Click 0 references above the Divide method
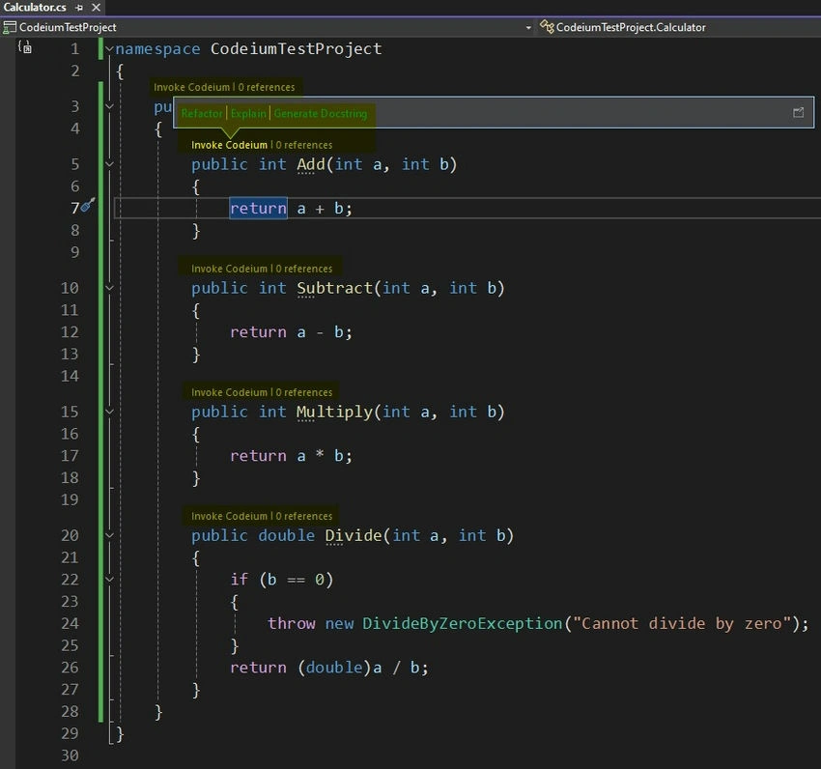Screen dimensions: 821x769 coord(303,516)
